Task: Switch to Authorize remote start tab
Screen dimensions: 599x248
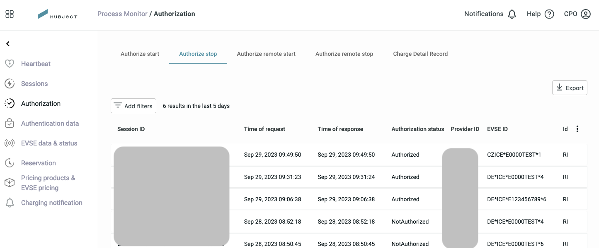Action: coord(266,54)
